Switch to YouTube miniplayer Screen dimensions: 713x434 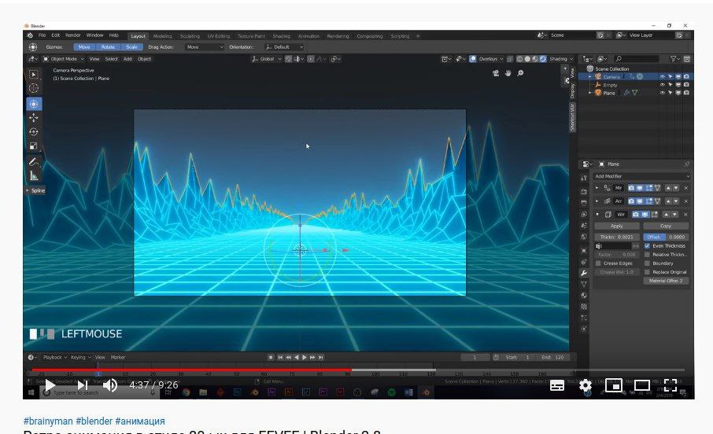point(613,385)
